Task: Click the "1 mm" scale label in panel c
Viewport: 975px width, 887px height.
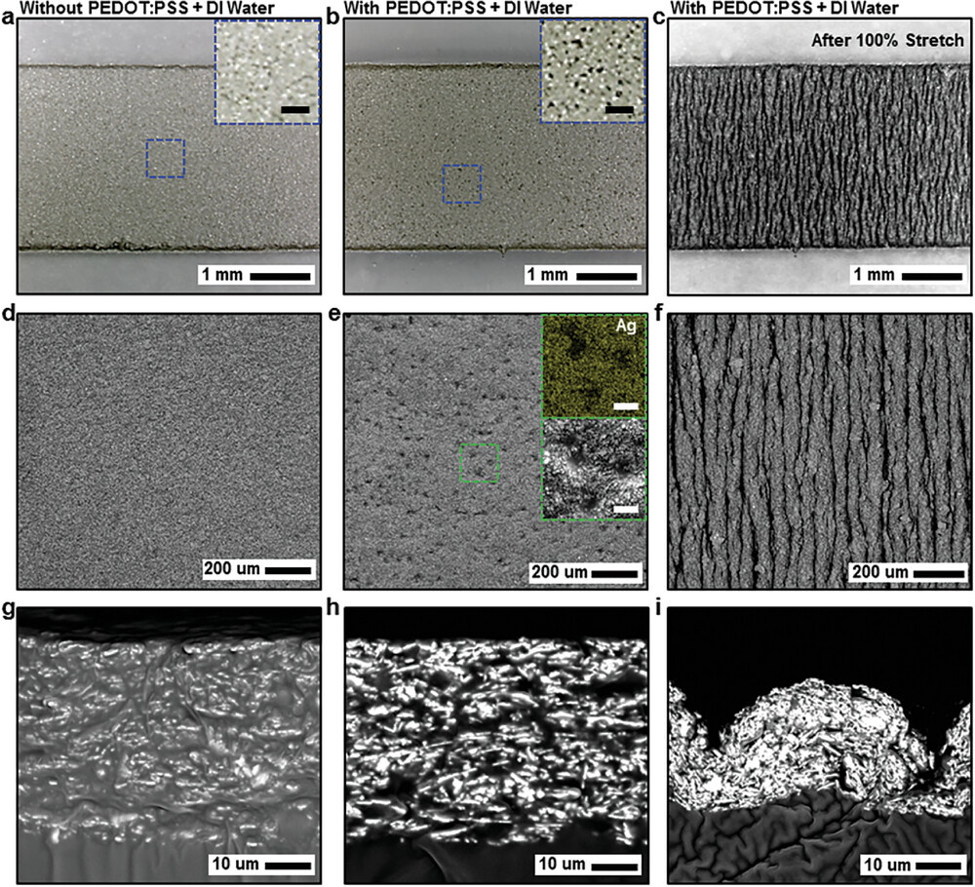Action: tap(874, 274)
